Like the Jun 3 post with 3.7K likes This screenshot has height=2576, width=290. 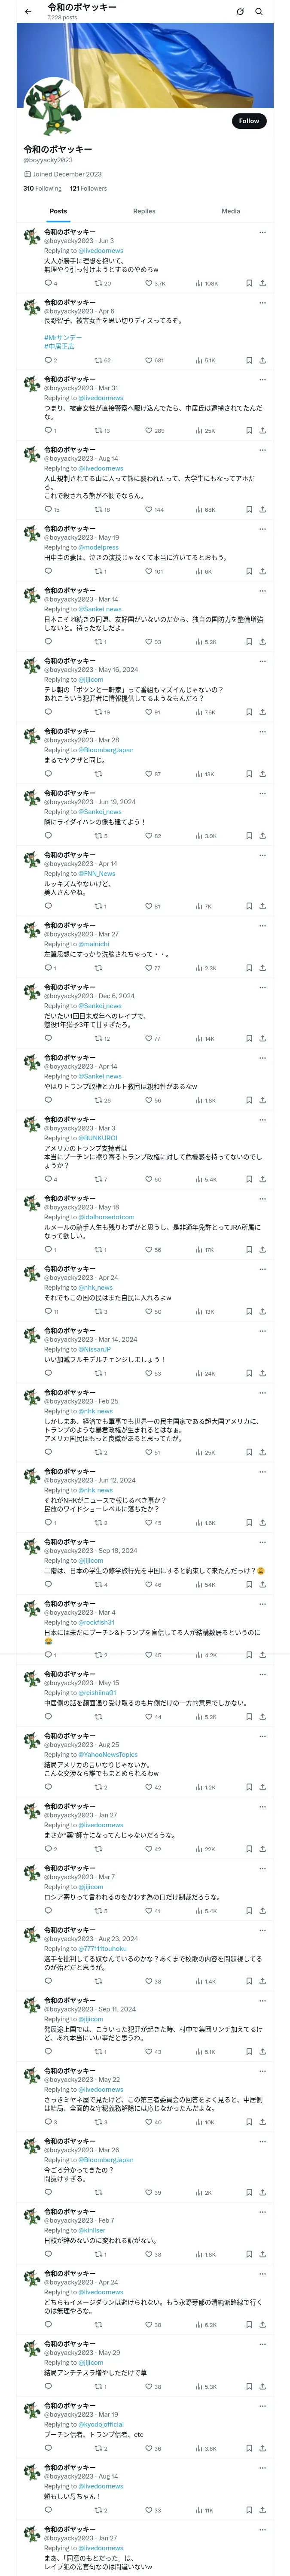pos(150,283)
